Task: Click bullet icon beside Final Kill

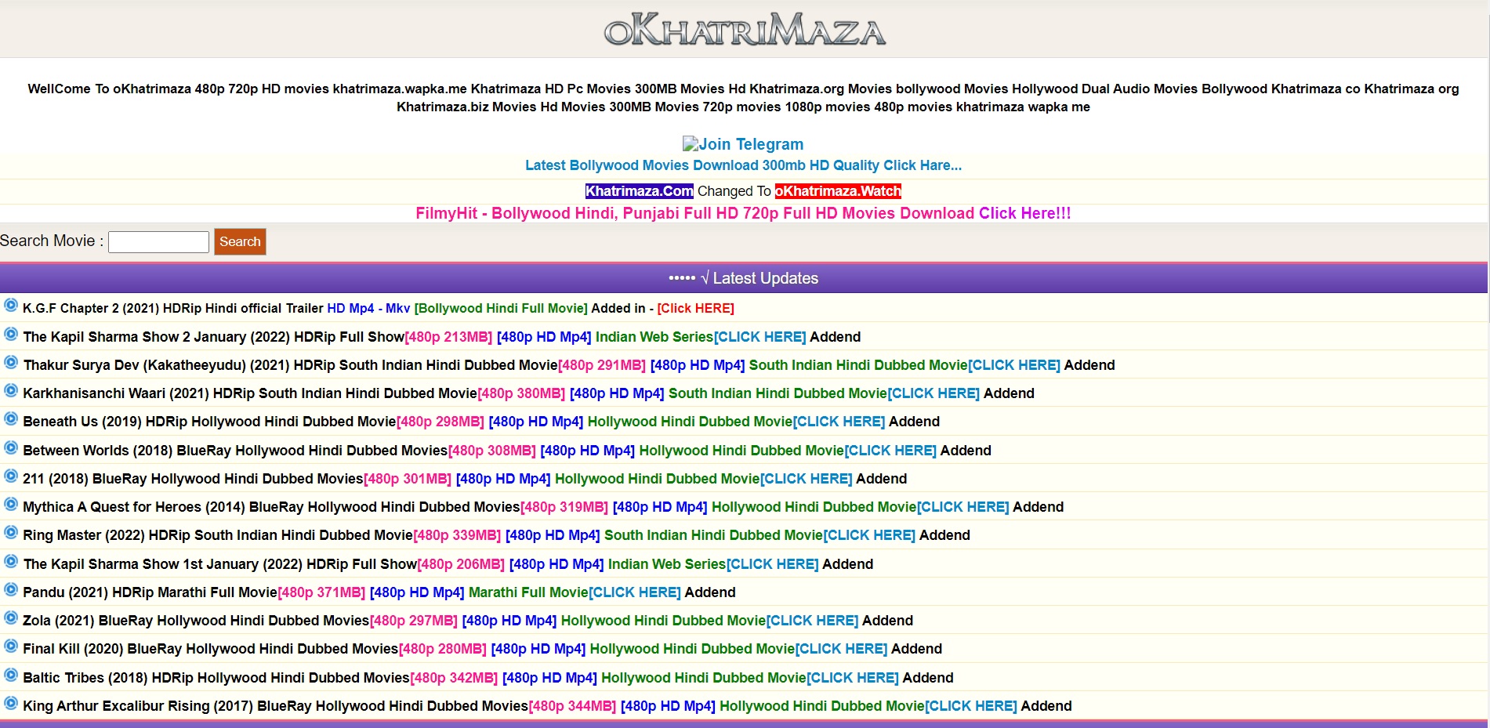Action: coord(11,646)
